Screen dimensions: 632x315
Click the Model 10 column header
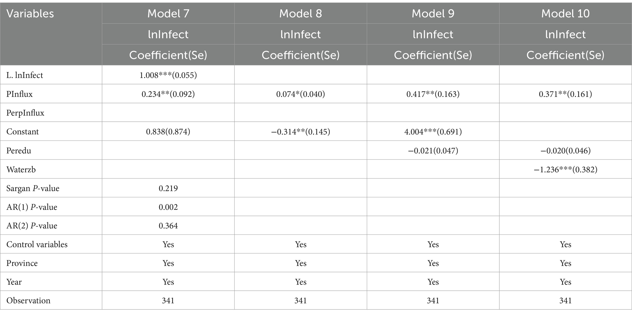(565, 14)
